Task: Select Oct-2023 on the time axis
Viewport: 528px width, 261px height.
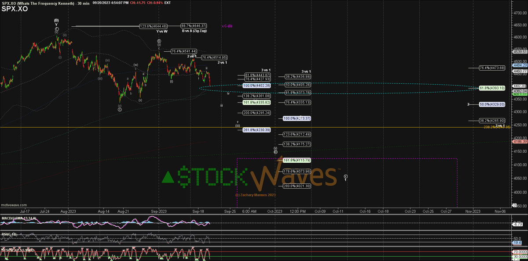Action: (275, 211)
